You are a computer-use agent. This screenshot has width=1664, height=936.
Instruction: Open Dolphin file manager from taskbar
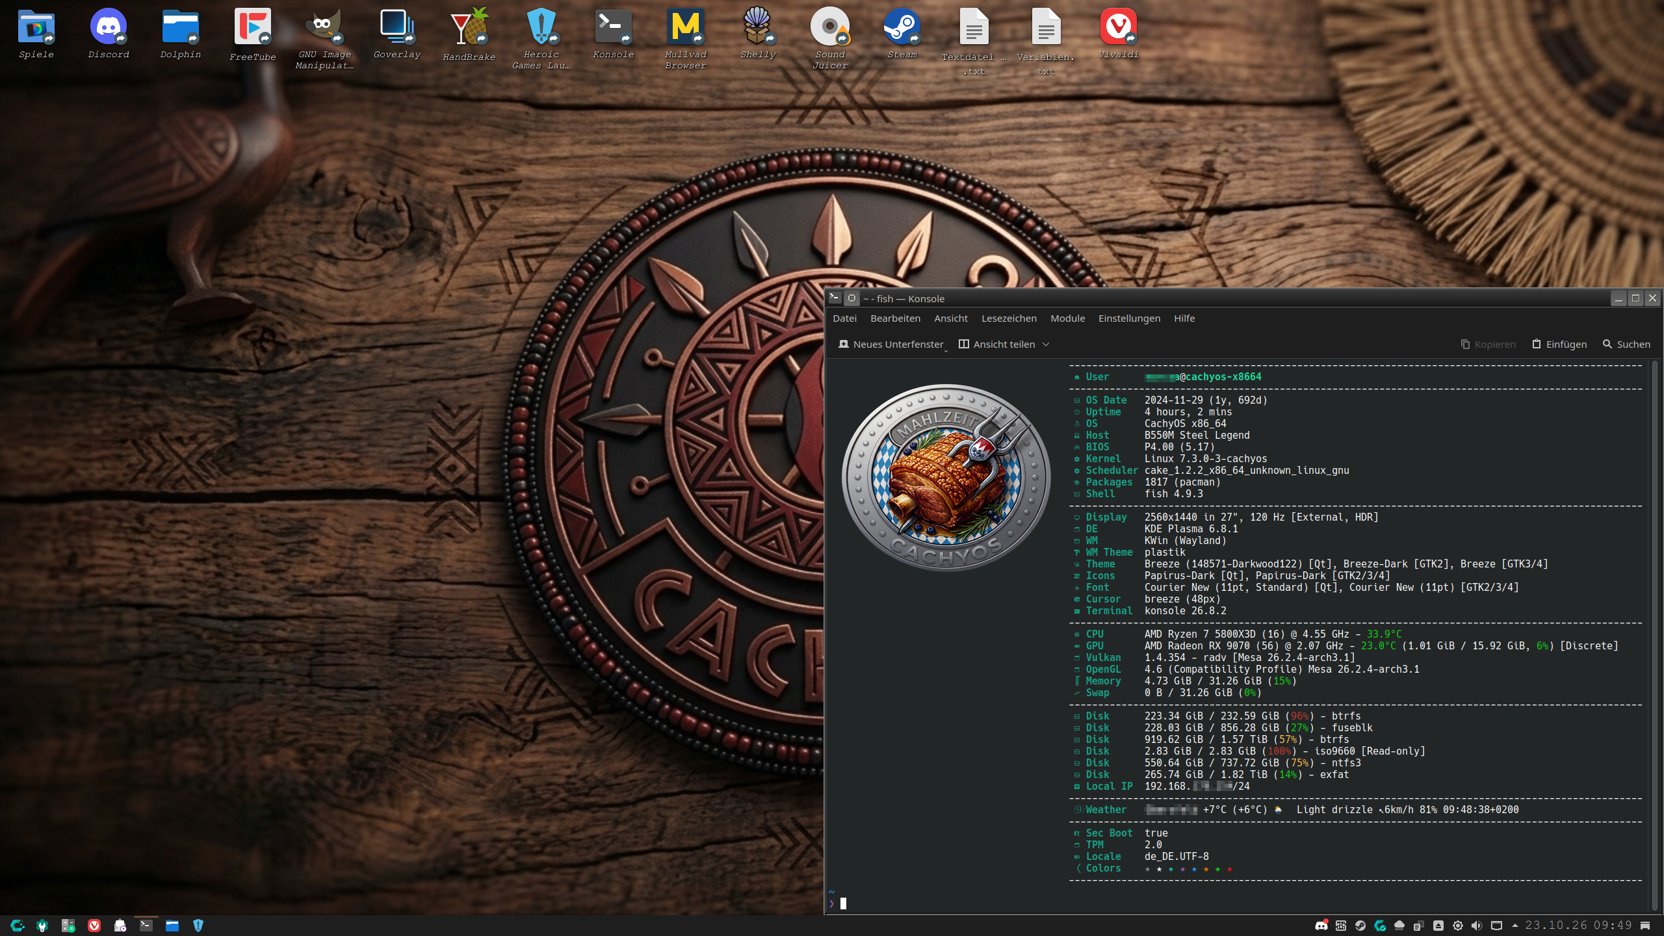[x=172, y=926]
